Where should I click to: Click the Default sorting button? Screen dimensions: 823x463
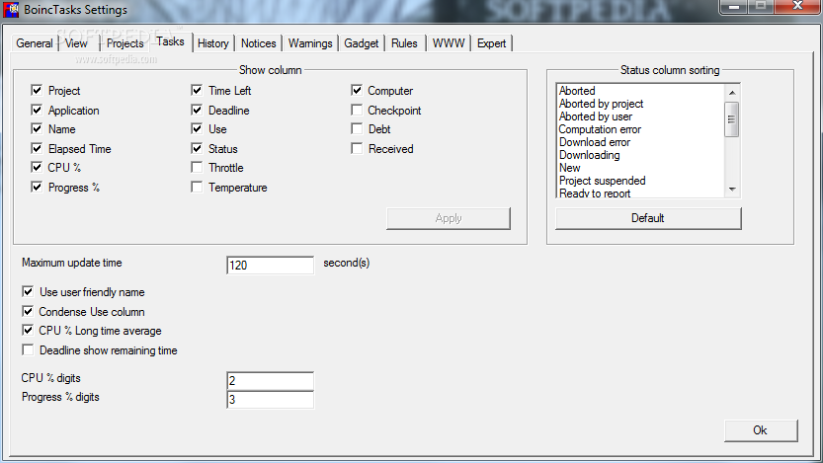coord(648,218)
